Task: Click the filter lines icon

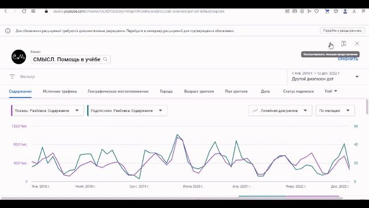Action: [12, 76]
